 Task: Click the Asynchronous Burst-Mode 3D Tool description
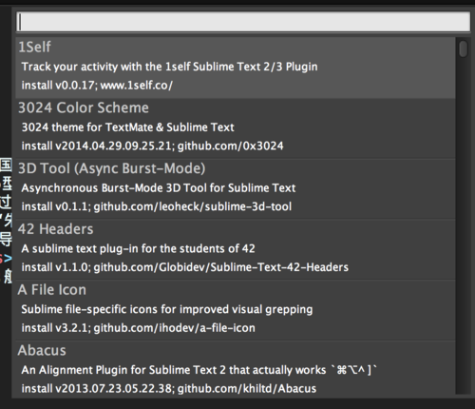[x=159, y=188]
